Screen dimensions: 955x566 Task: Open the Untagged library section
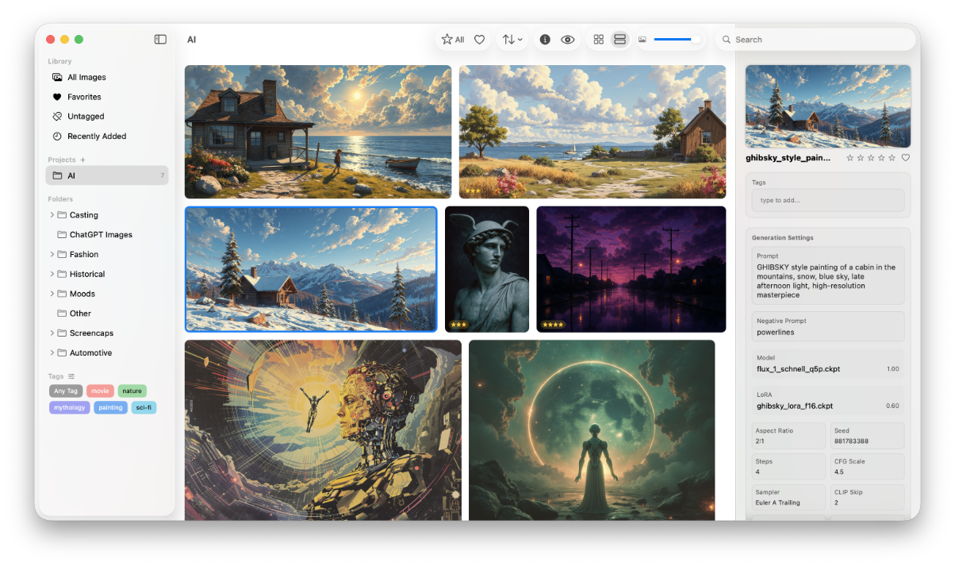tap(87, 116)
